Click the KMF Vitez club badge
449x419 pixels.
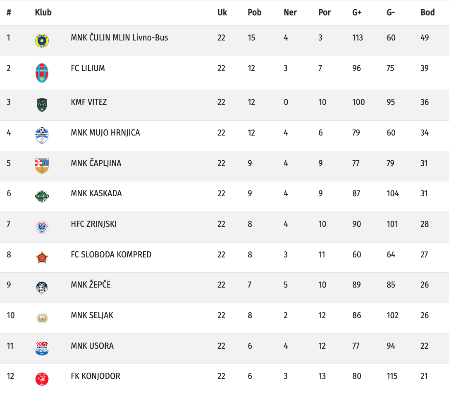click(42, 105)
